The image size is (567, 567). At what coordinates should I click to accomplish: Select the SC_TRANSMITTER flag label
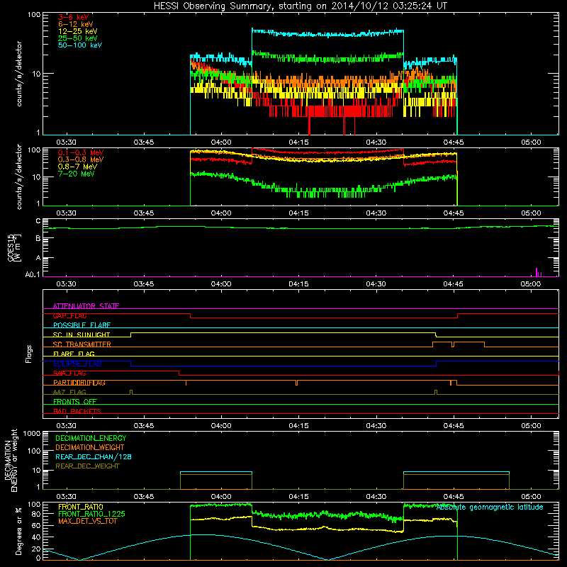[x=82, y=344]
